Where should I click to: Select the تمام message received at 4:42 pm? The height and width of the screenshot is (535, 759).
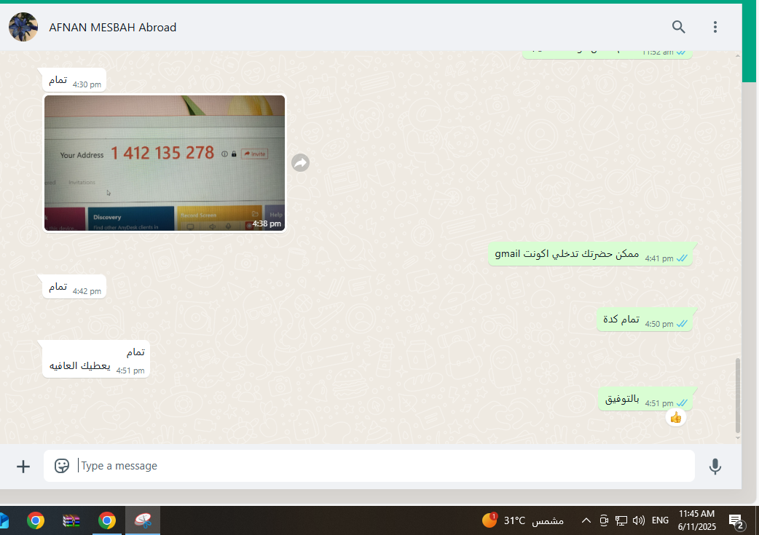tap(74, 287)
